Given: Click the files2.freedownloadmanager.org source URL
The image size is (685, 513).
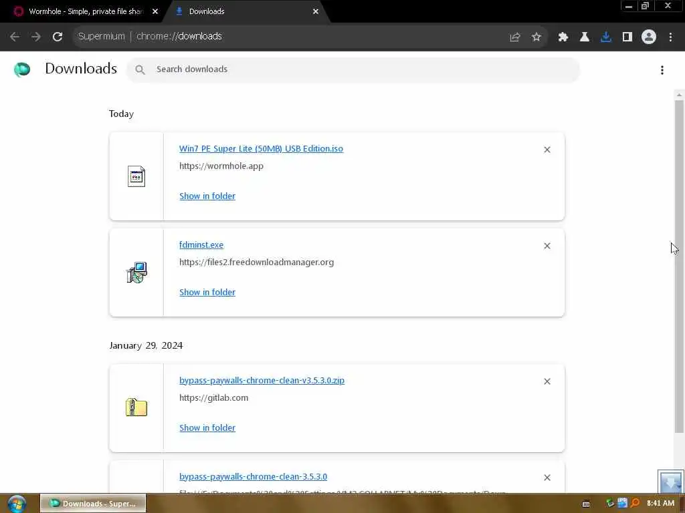Looking at the screenshot, I should (x=256, y=262).
